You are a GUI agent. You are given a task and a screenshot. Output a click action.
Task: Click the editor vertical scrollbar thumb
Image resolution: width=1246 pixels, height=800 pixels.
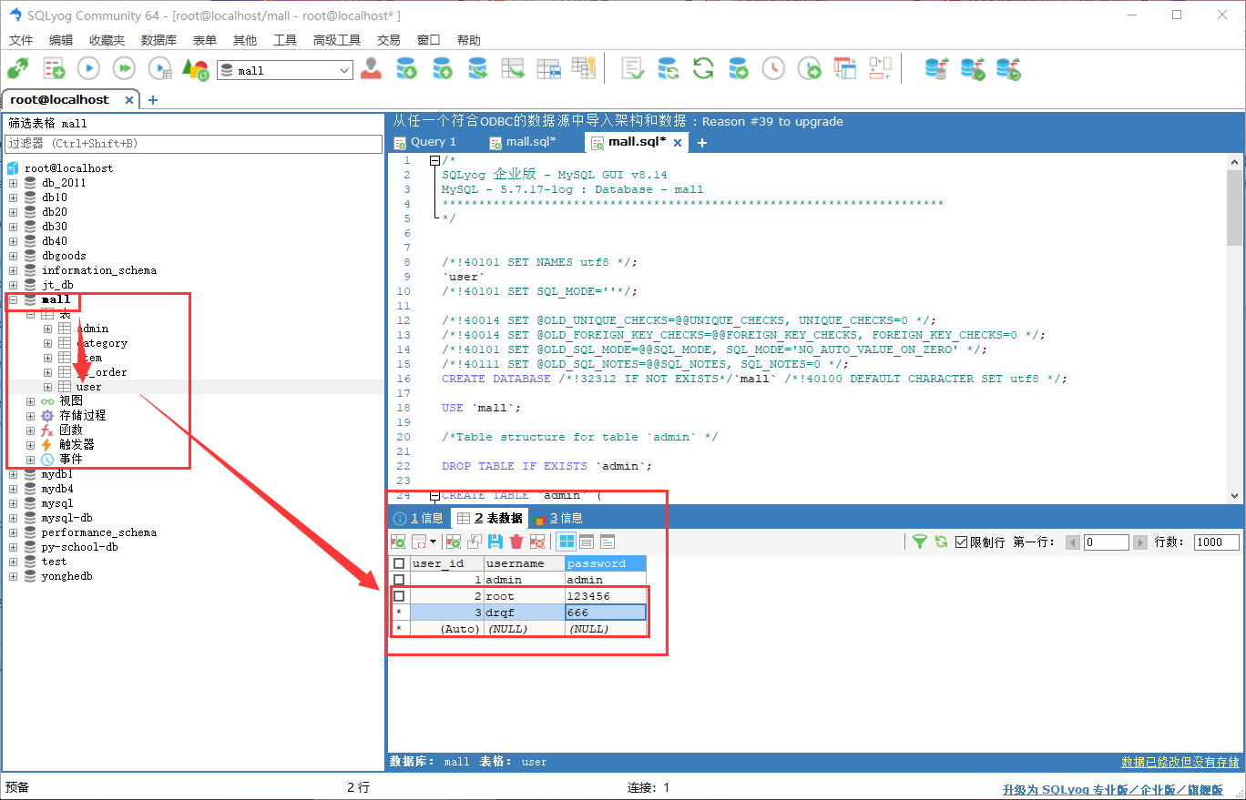[x=1234, y=208]
